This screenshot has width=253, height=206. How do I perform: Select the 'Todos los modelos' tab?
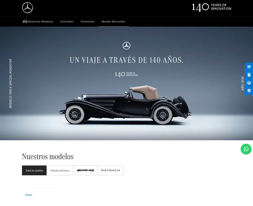coord(34,170)
